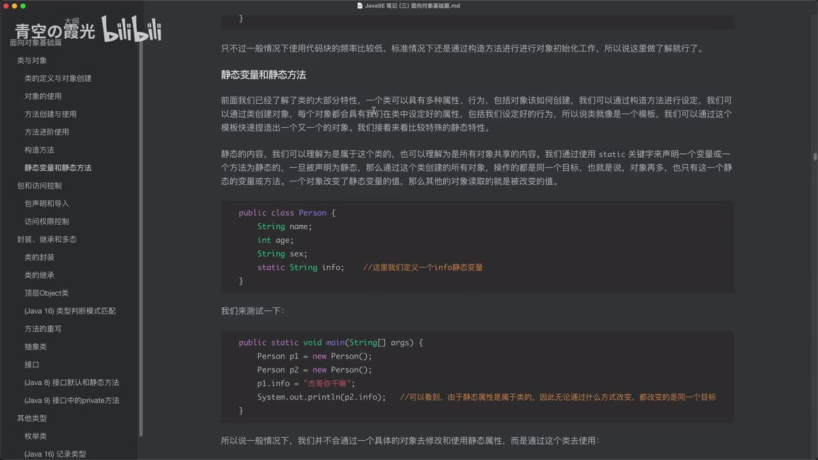818x460 pixels.
Task: Click the 'public static void main' line
Action: [x=331, y=342]
